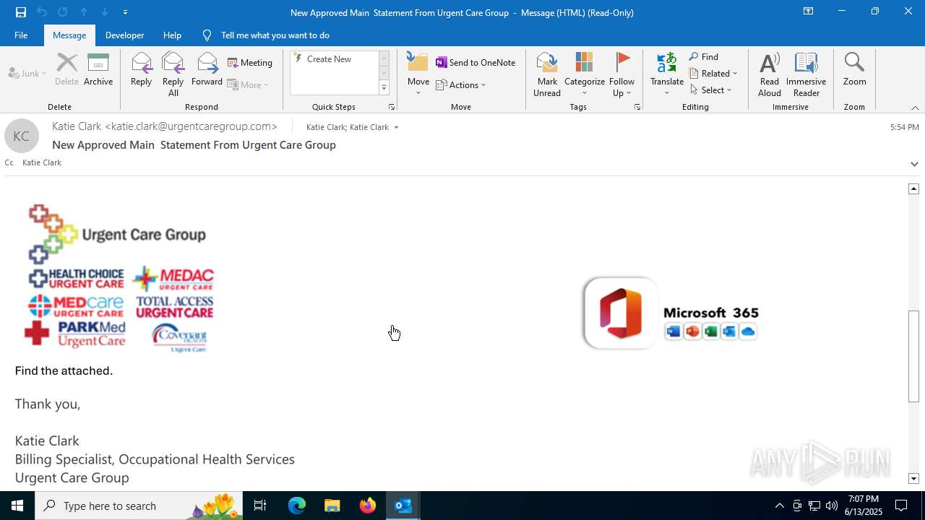The width and height of the screenshot is (925, 520).
Task: Launch Firefox from the taskbar
Action: [368, 506]
